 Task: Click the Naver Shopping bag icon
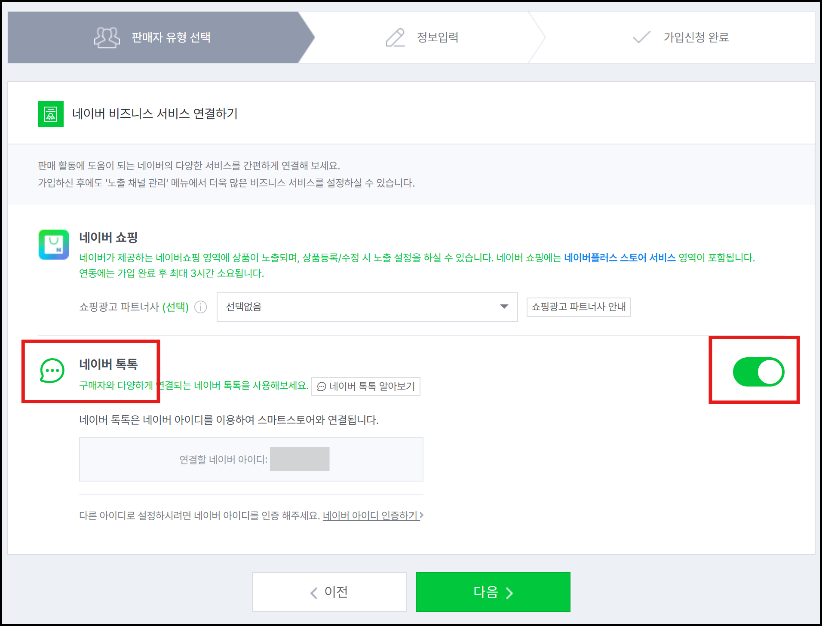54,245
